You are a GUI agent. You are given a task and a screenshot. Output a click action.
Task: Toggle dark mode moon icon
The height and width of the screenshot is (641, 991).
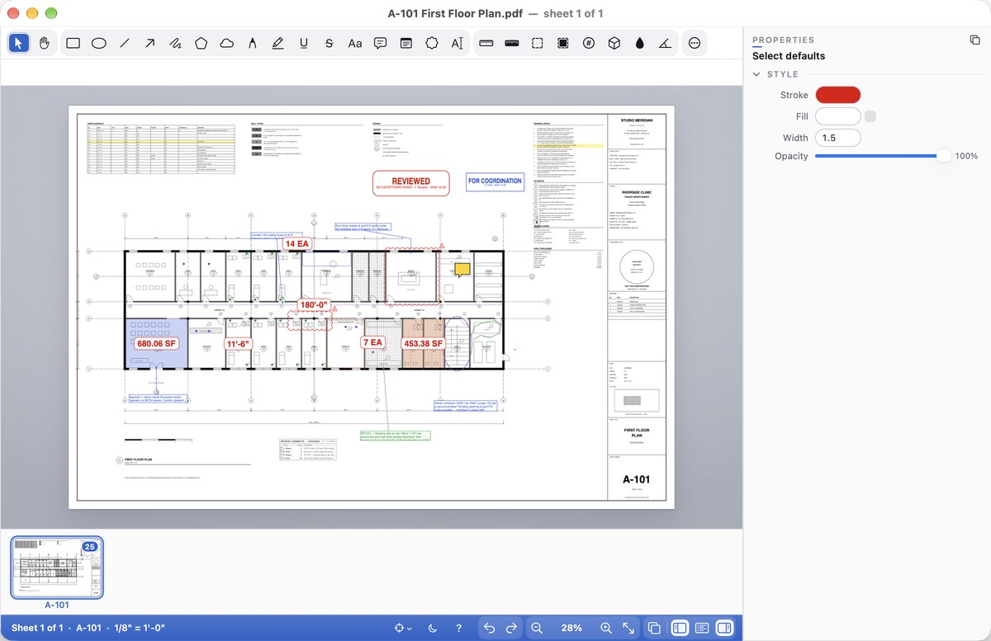click(434, 628)
